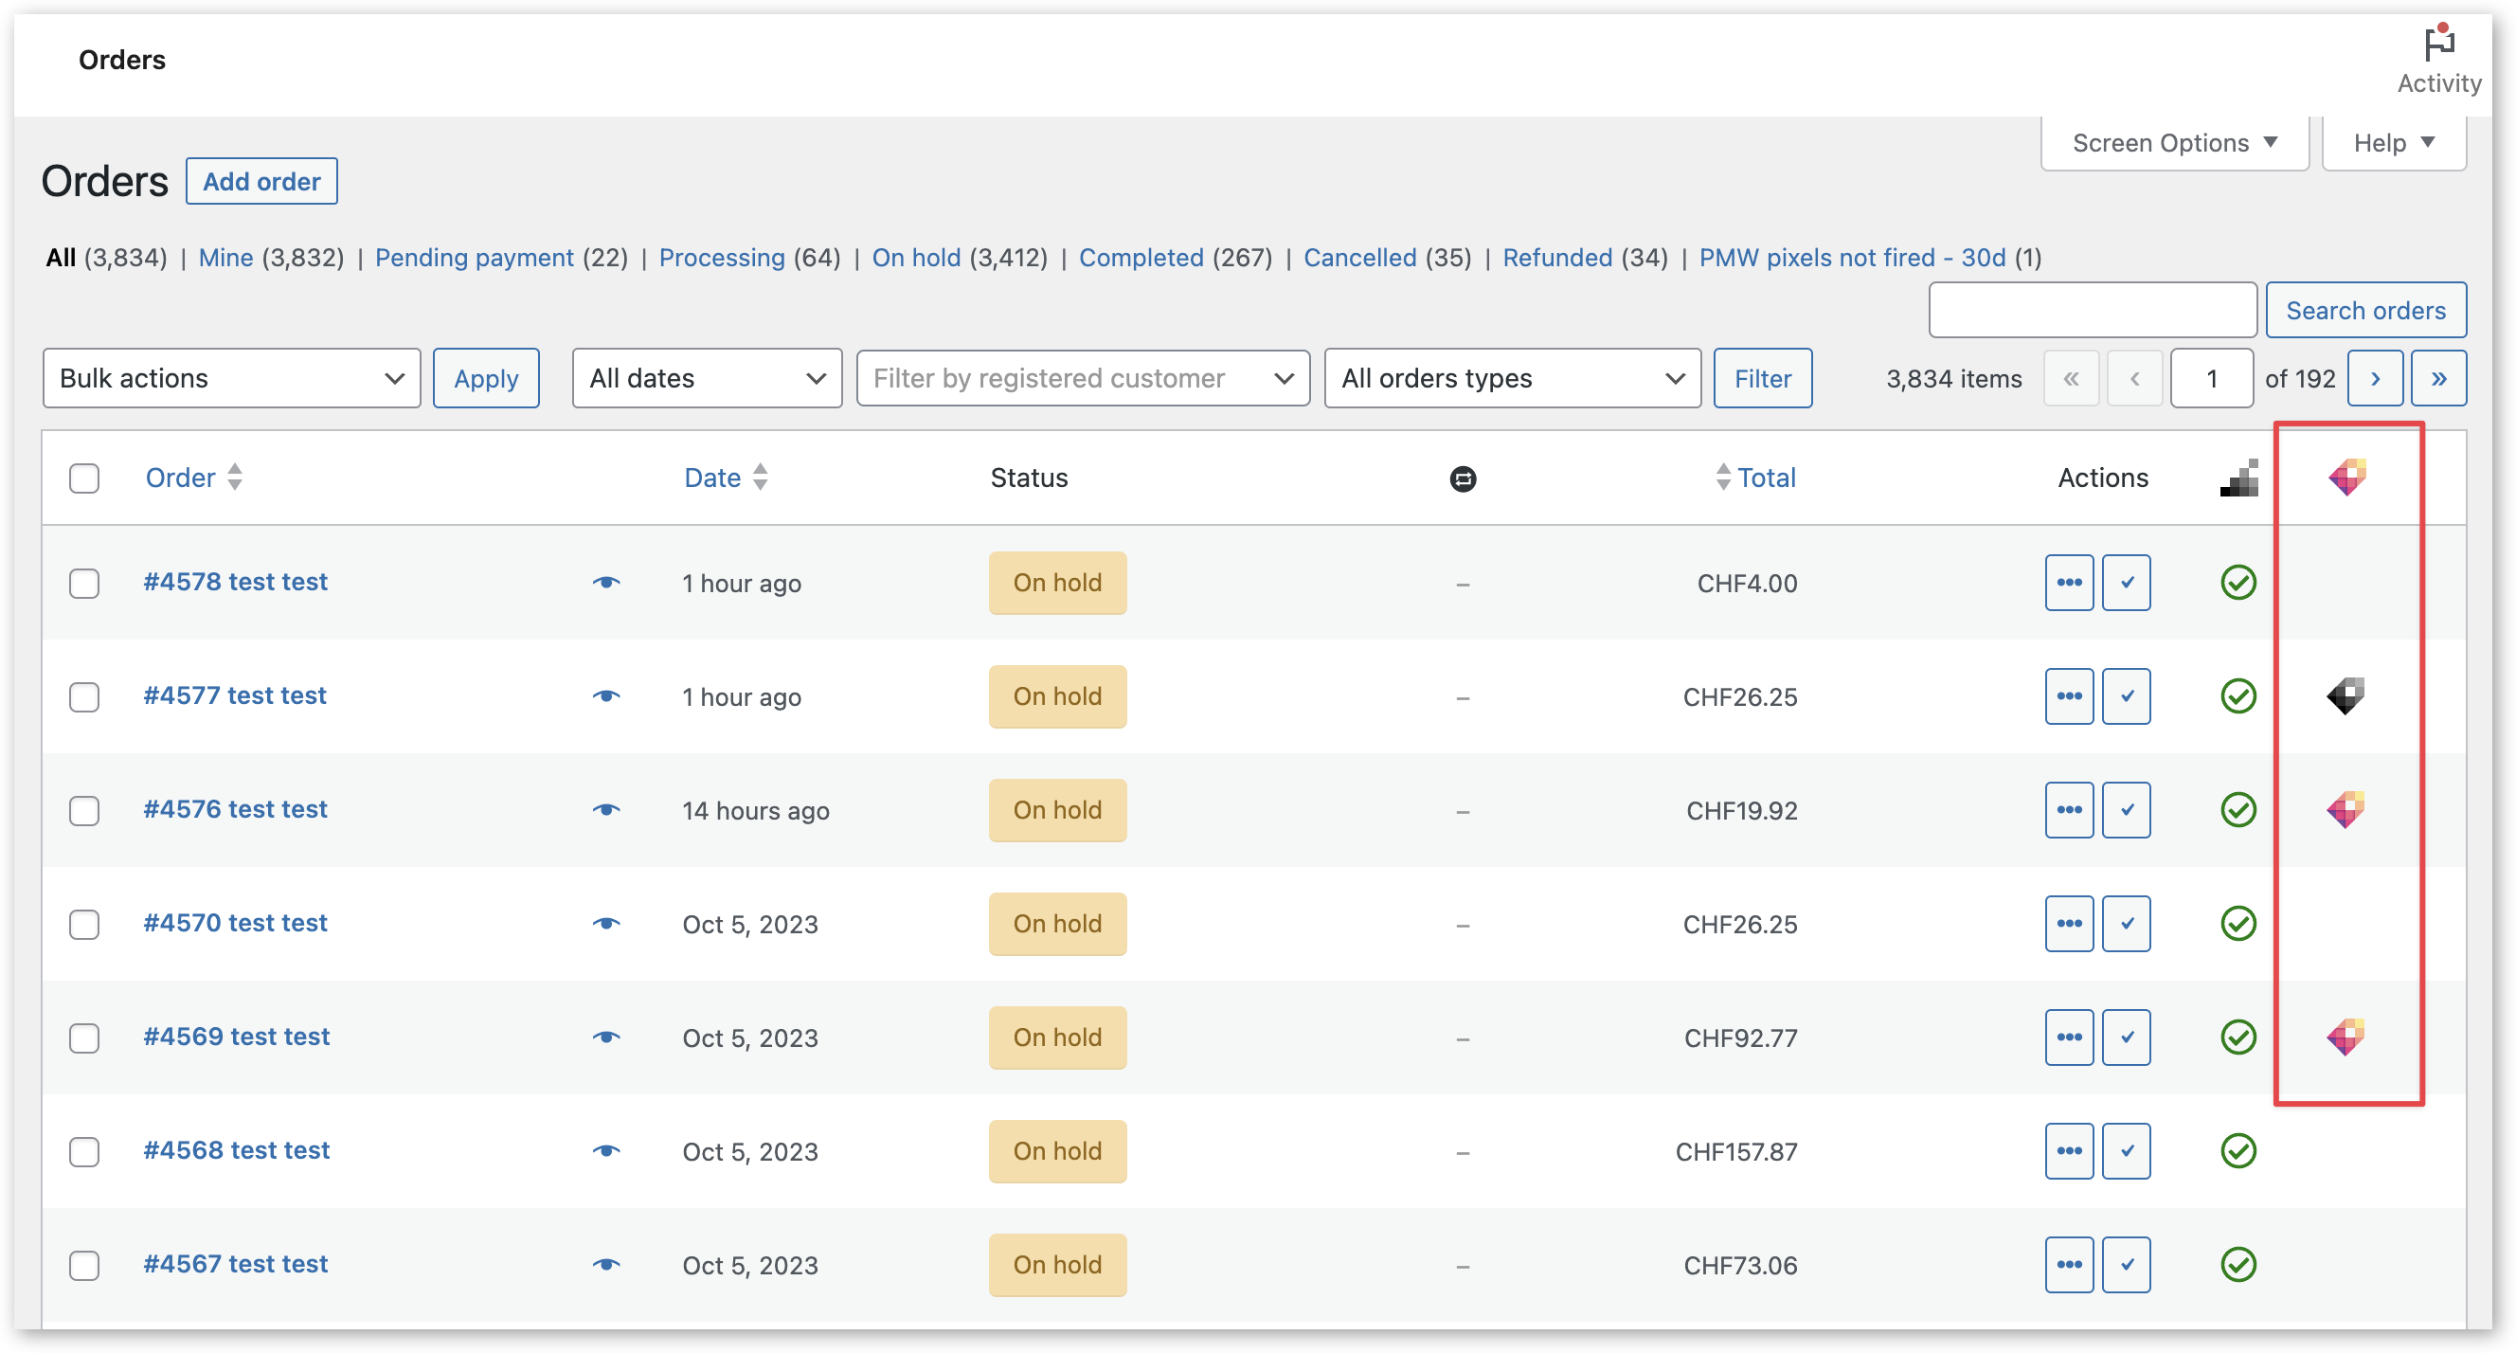
Task: Toggle visibility eye icon for order #4569
Action: coord(602,1037)
